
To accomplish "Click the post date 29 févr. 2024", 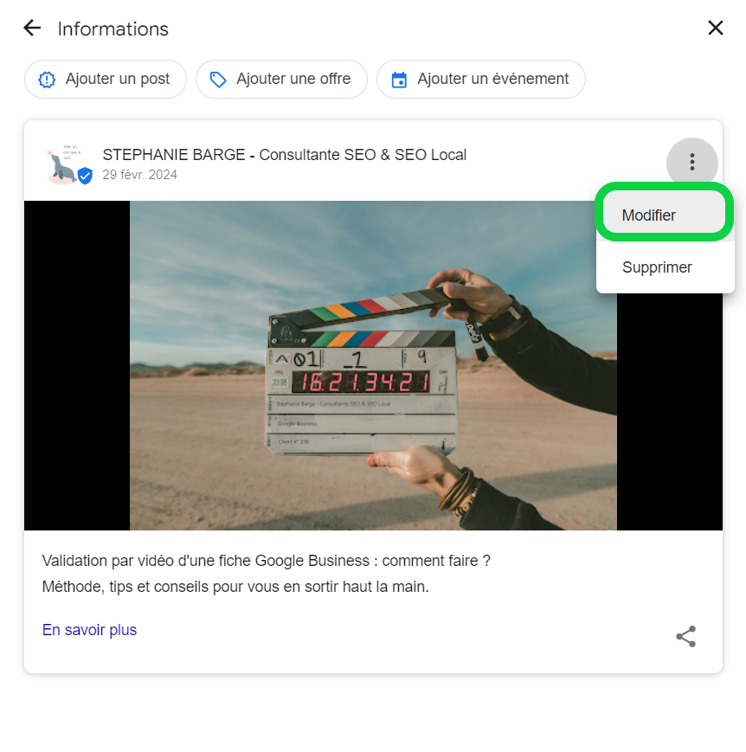I will (139, 175).
